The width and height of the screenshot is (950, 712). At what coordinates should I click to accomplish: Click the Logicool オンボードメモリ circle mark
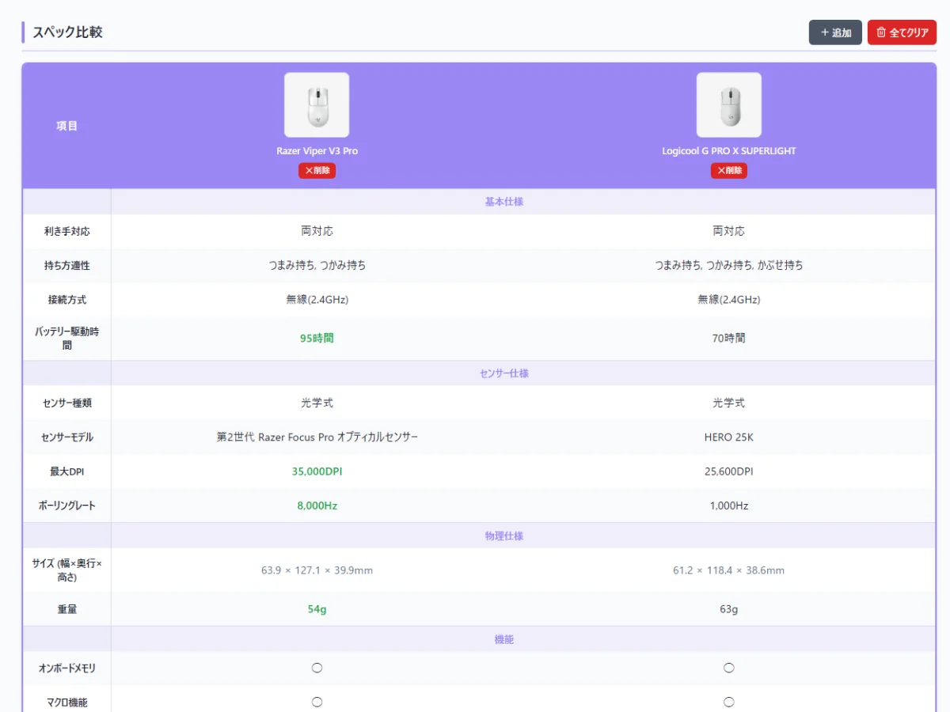coord(728,668)
